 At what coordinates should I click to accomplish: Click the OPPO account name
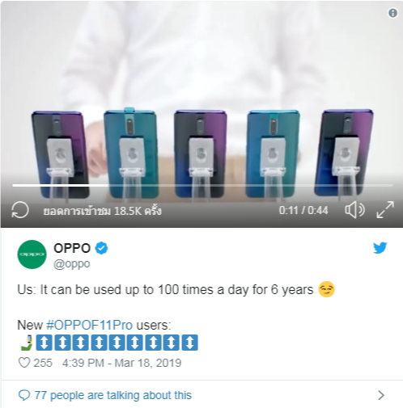click(x=72, y=248)
